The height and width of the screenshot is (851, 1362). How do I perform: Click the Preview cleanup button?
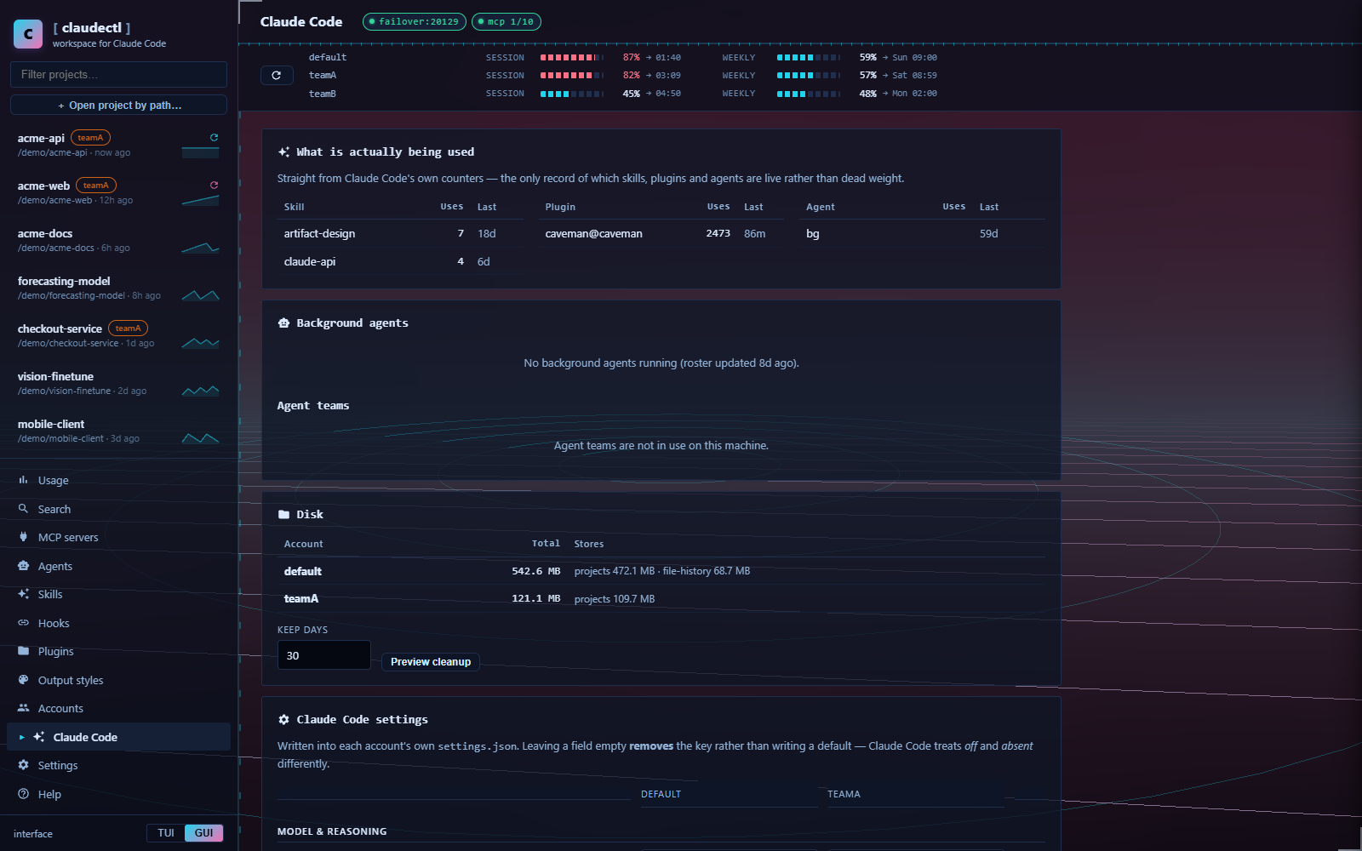click(x=431, y=662)
